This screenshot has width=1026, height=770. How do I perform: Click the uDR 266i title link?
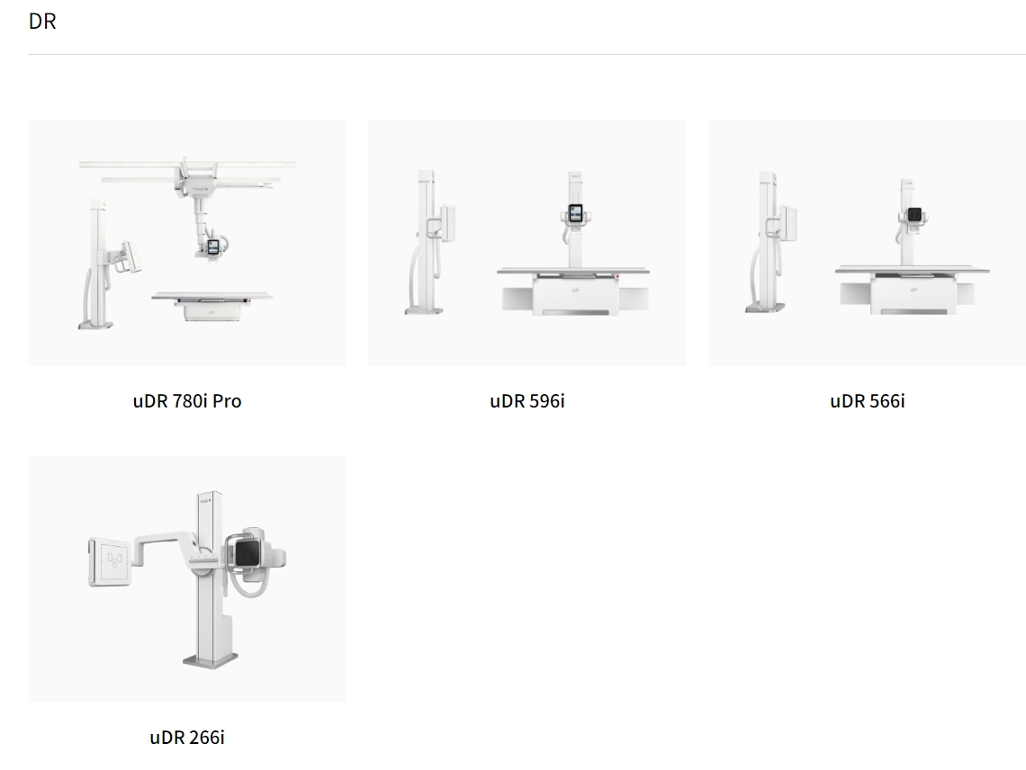(x=187, y=738)
